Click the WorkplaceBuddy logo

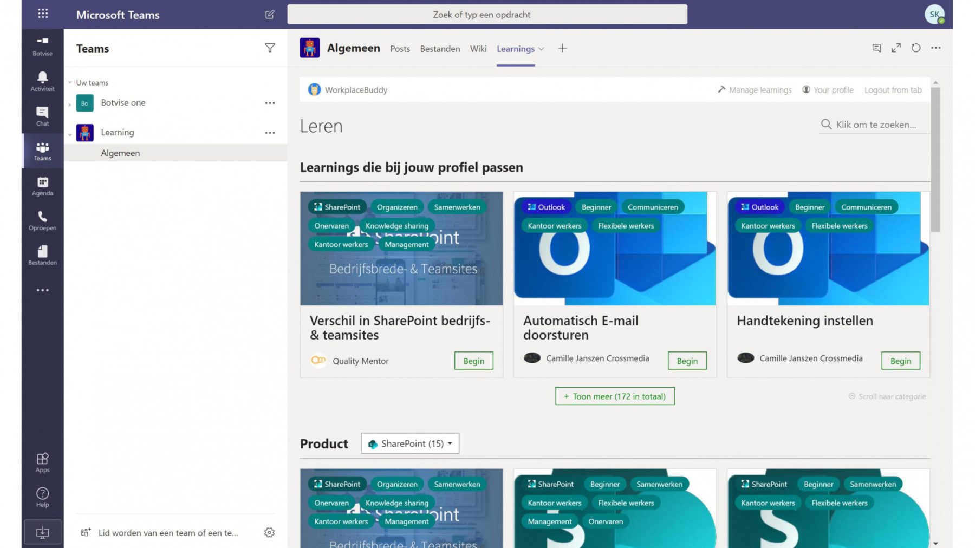click(314, 89)
